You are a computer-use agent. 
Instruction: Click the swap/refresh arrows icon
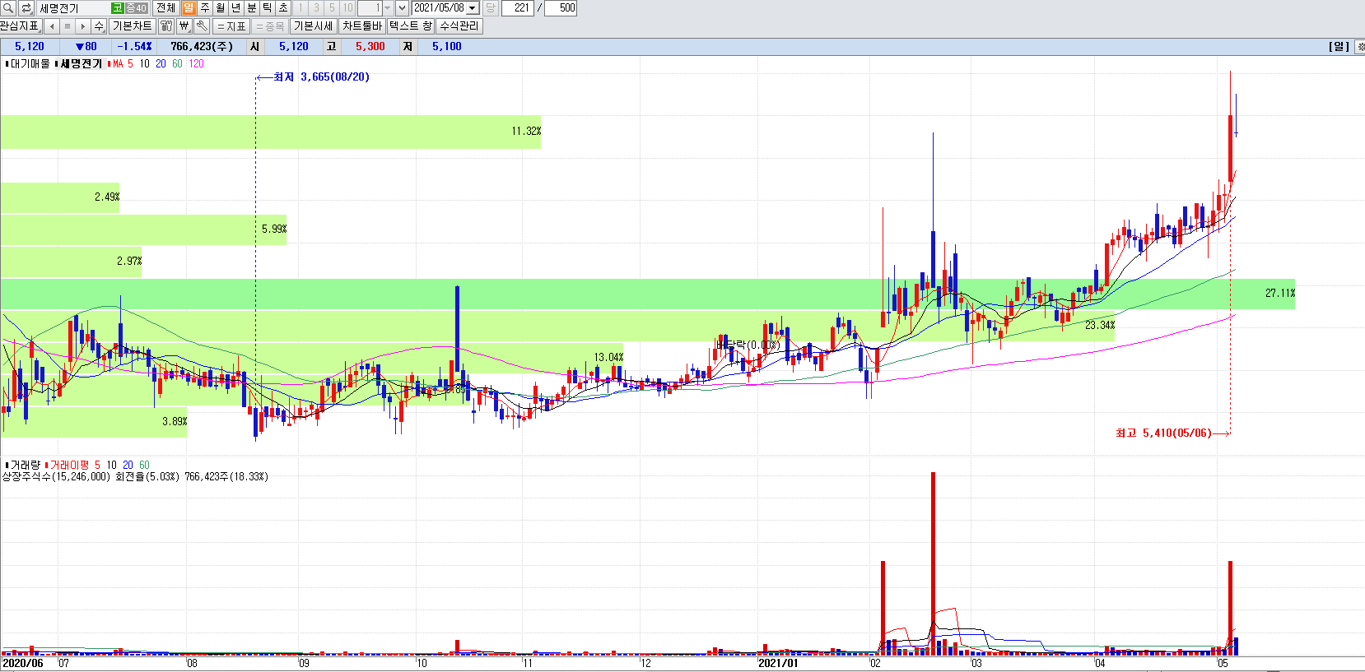coord(26,8)
